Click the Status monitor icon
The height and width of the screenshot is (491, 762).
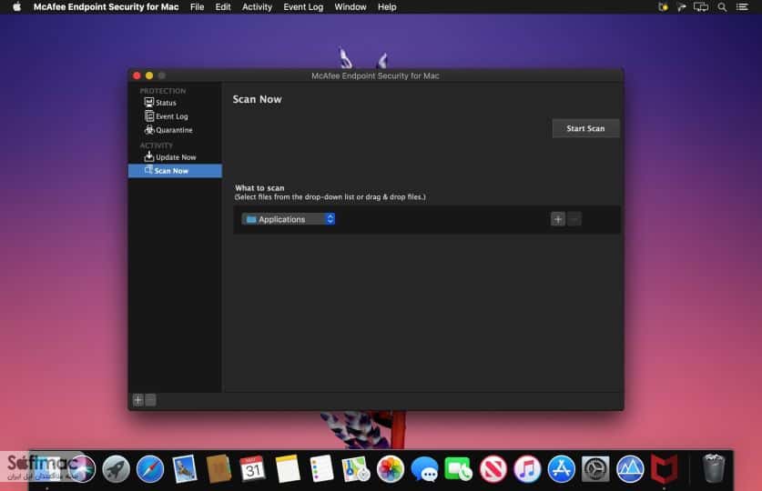149,103
